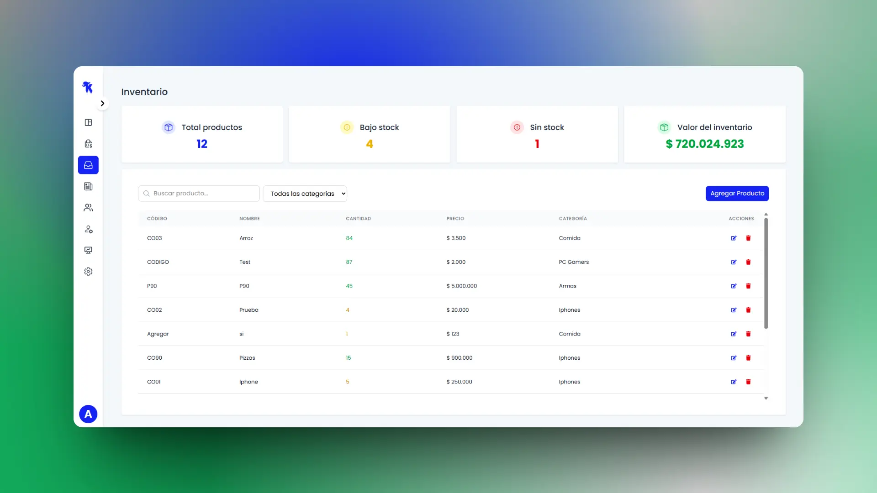Open the newspaper reports sidebar icon

point(88,186)
